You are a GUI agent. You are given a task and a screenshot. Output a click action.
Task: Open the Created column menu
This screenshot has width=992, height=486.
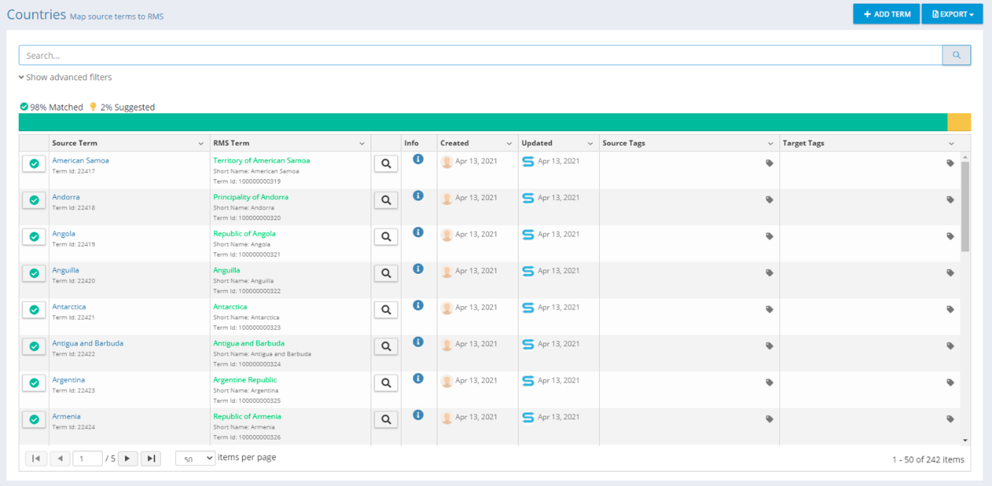509,144
